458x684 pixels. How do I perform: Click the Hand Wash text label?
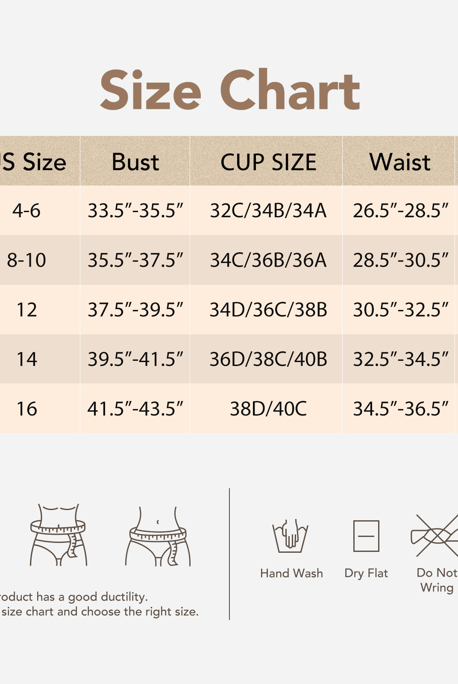291,573
